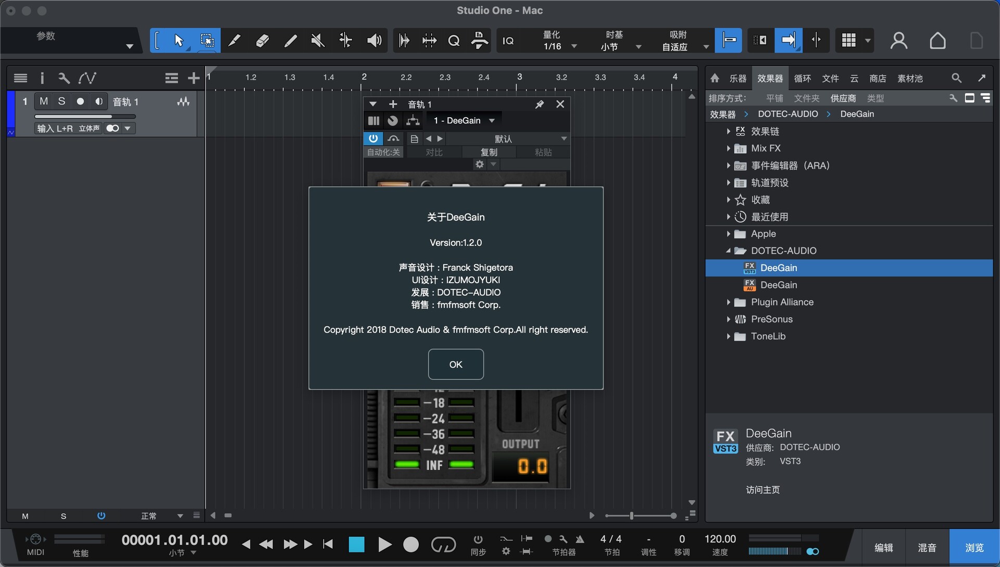Choose the Split (knife) tool
Viewport: 1000px width, 567px height.
coord(235,41)
